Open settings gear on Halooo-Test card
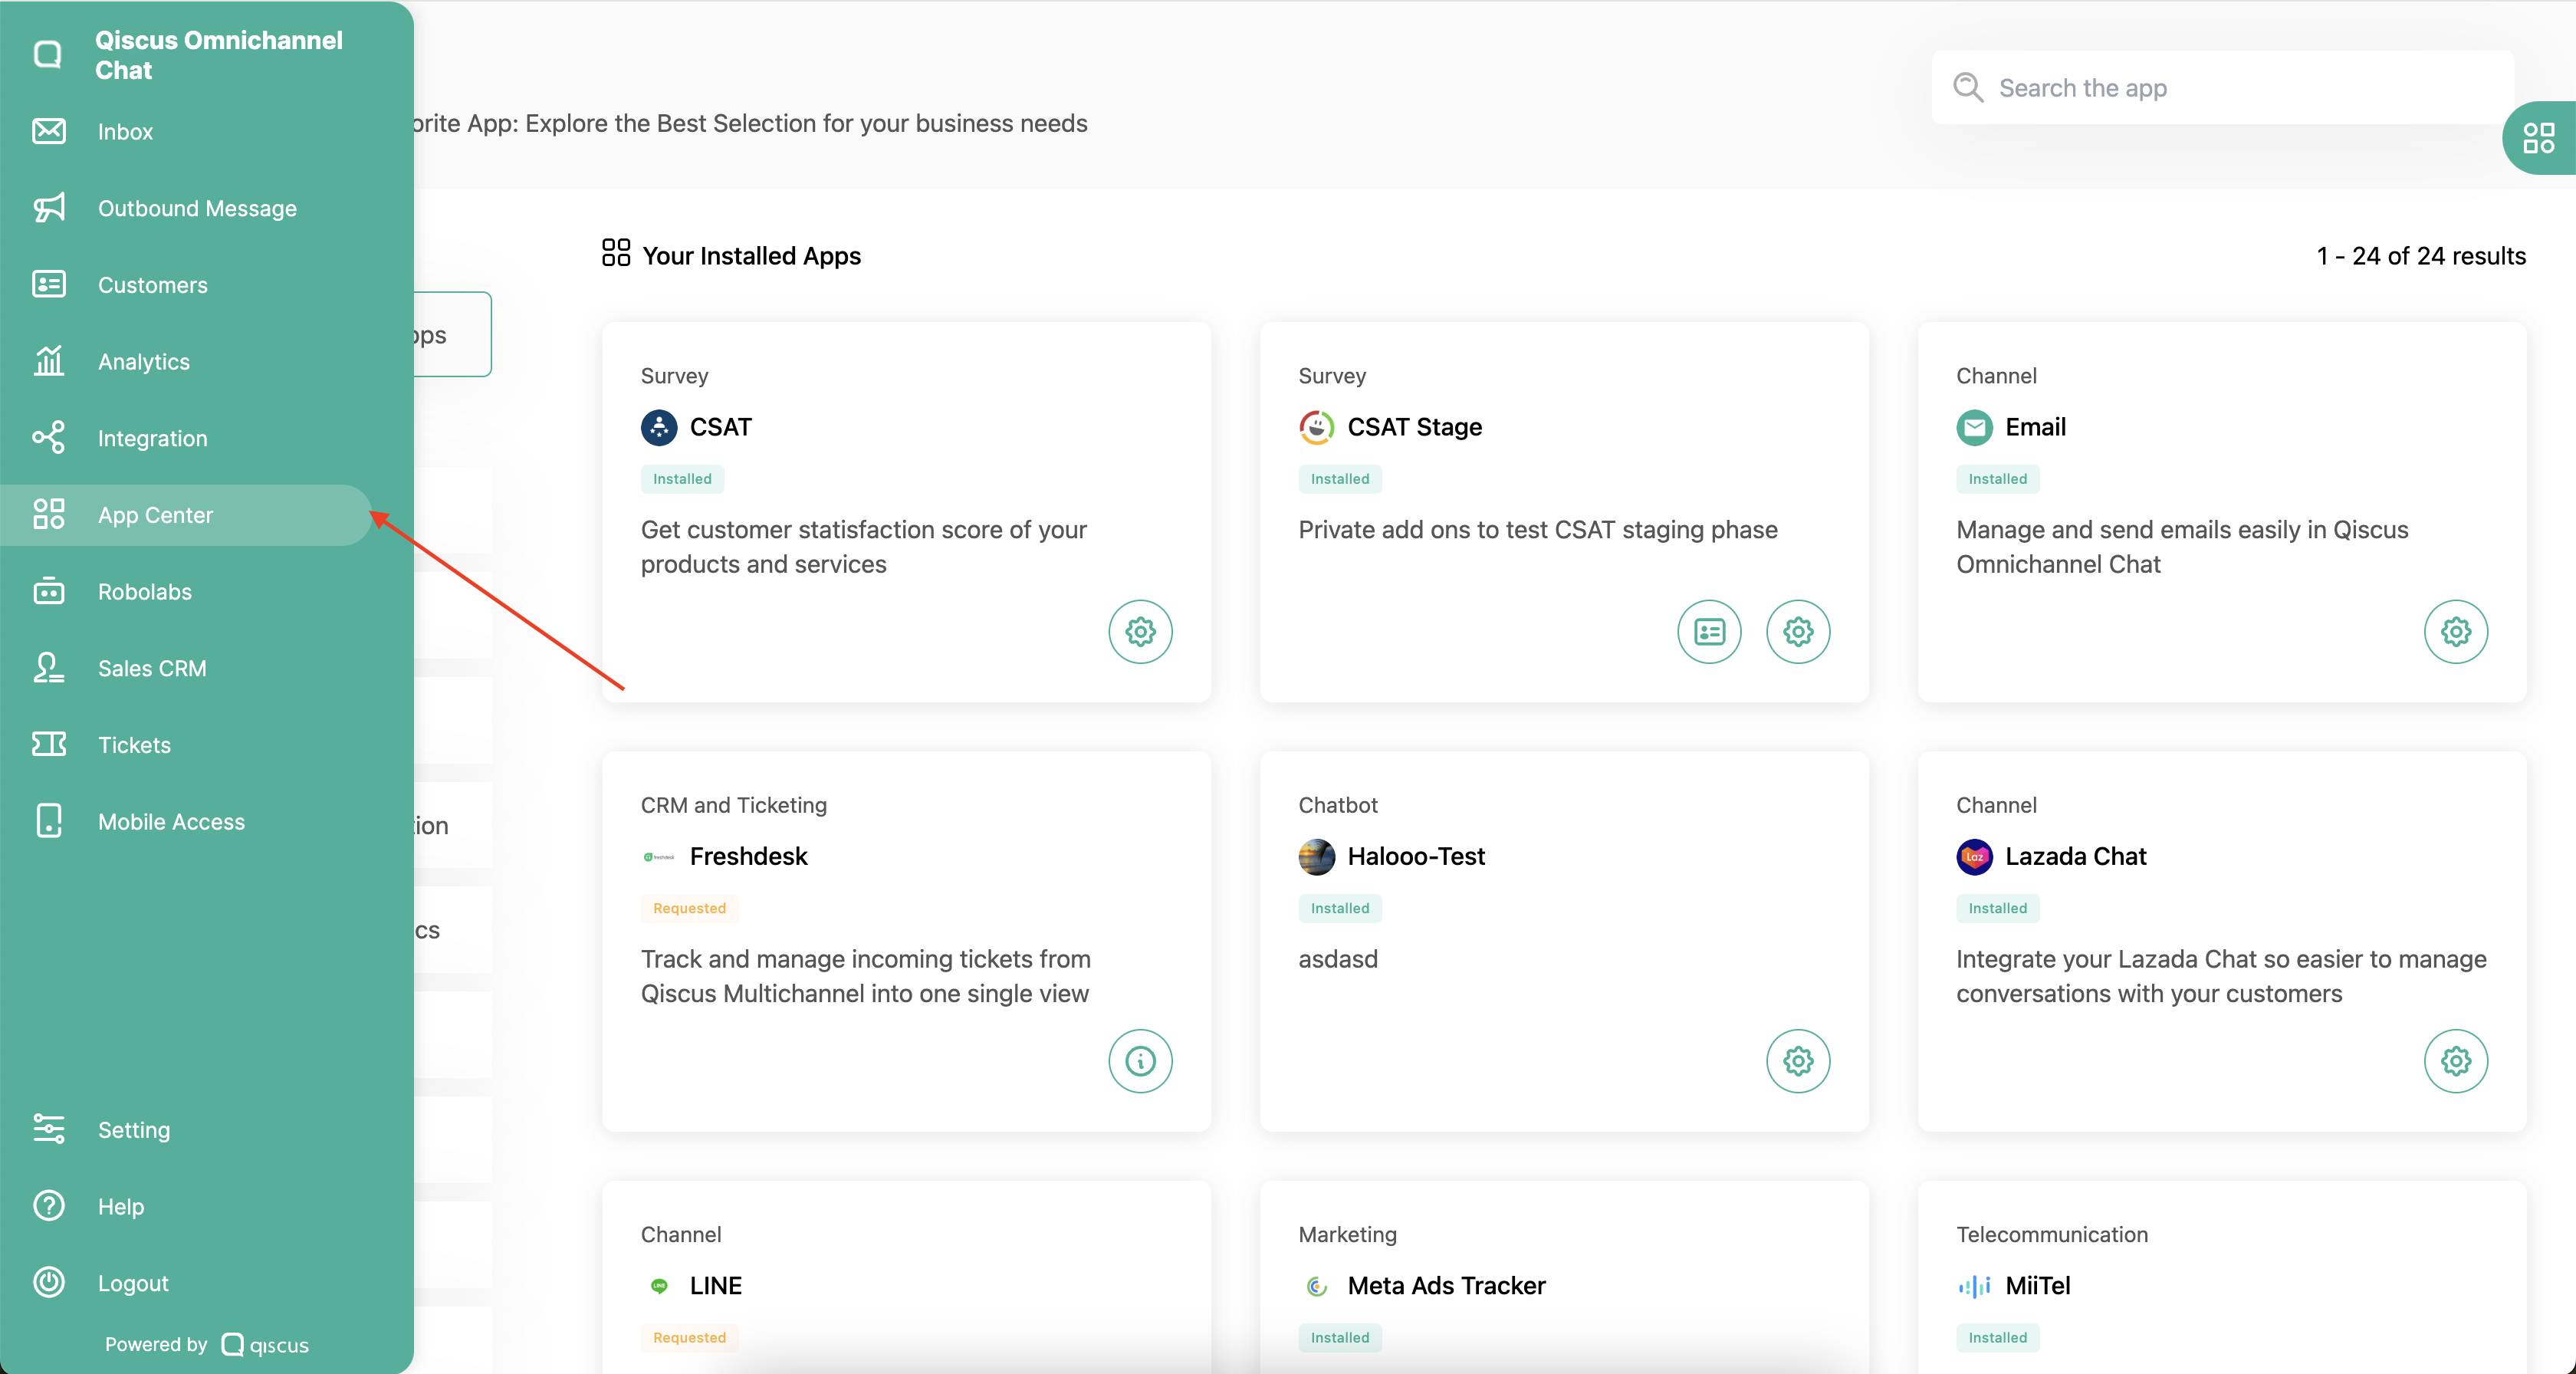 pyautogui.click(x=1798, y=1061)
